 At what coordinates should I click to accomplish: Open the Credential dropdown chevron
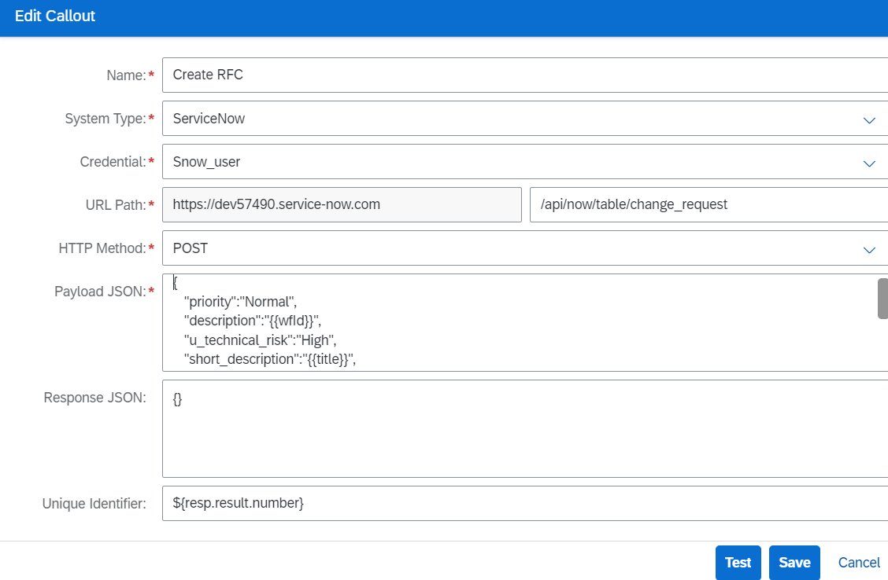click(x=869, y=163)
